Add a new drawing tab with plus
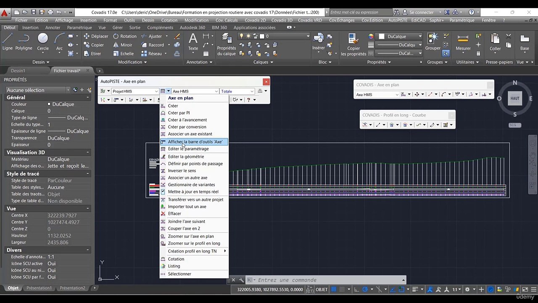Screen dimensions: 538x303 coord(100,71)
